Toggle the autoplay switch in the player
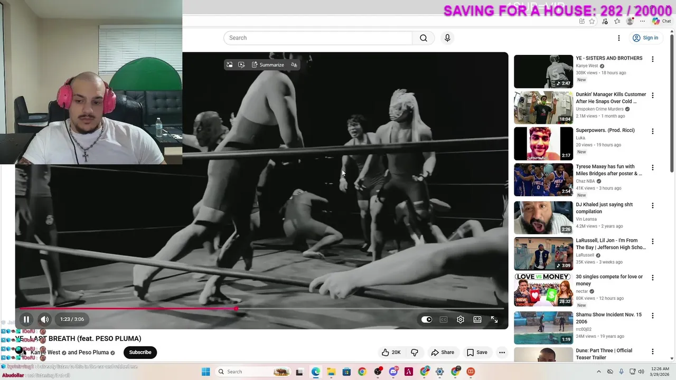The height and width of the screenshot is (380, 676). pyautogui.click(x=426, y=319)
